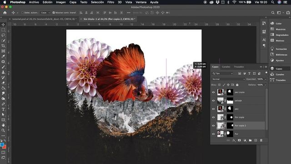Select the 'pez copia' layer thumbnail

point(220,92)
